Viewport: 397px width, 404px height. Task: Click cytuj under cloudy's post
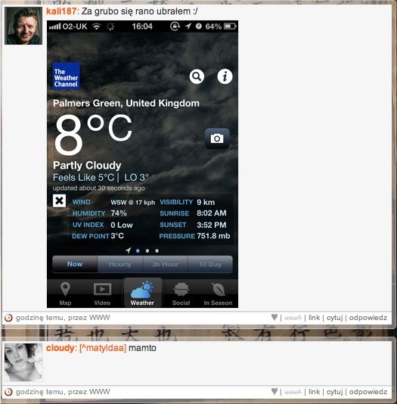coord(334,392)
